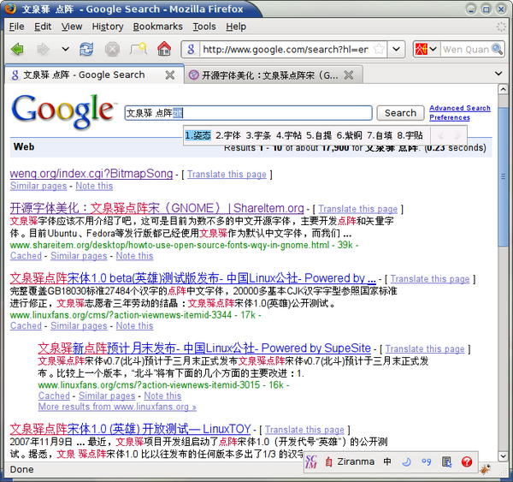The width and height of the screenshot is (513, 482).
Task: Click the new tab star icon
Action: coord(138,50)
